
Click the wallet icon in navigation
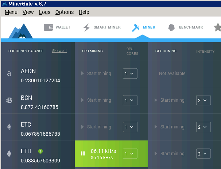tap(49, 27)
